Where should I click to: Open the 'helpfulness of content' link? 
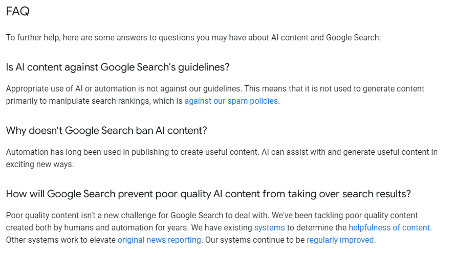pyautogui.click(x=389, y=227)
